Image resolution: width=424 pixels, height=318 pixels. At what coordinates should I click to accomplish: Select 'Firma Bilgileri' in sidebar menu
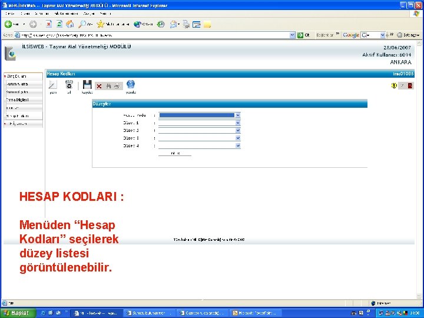24,100
